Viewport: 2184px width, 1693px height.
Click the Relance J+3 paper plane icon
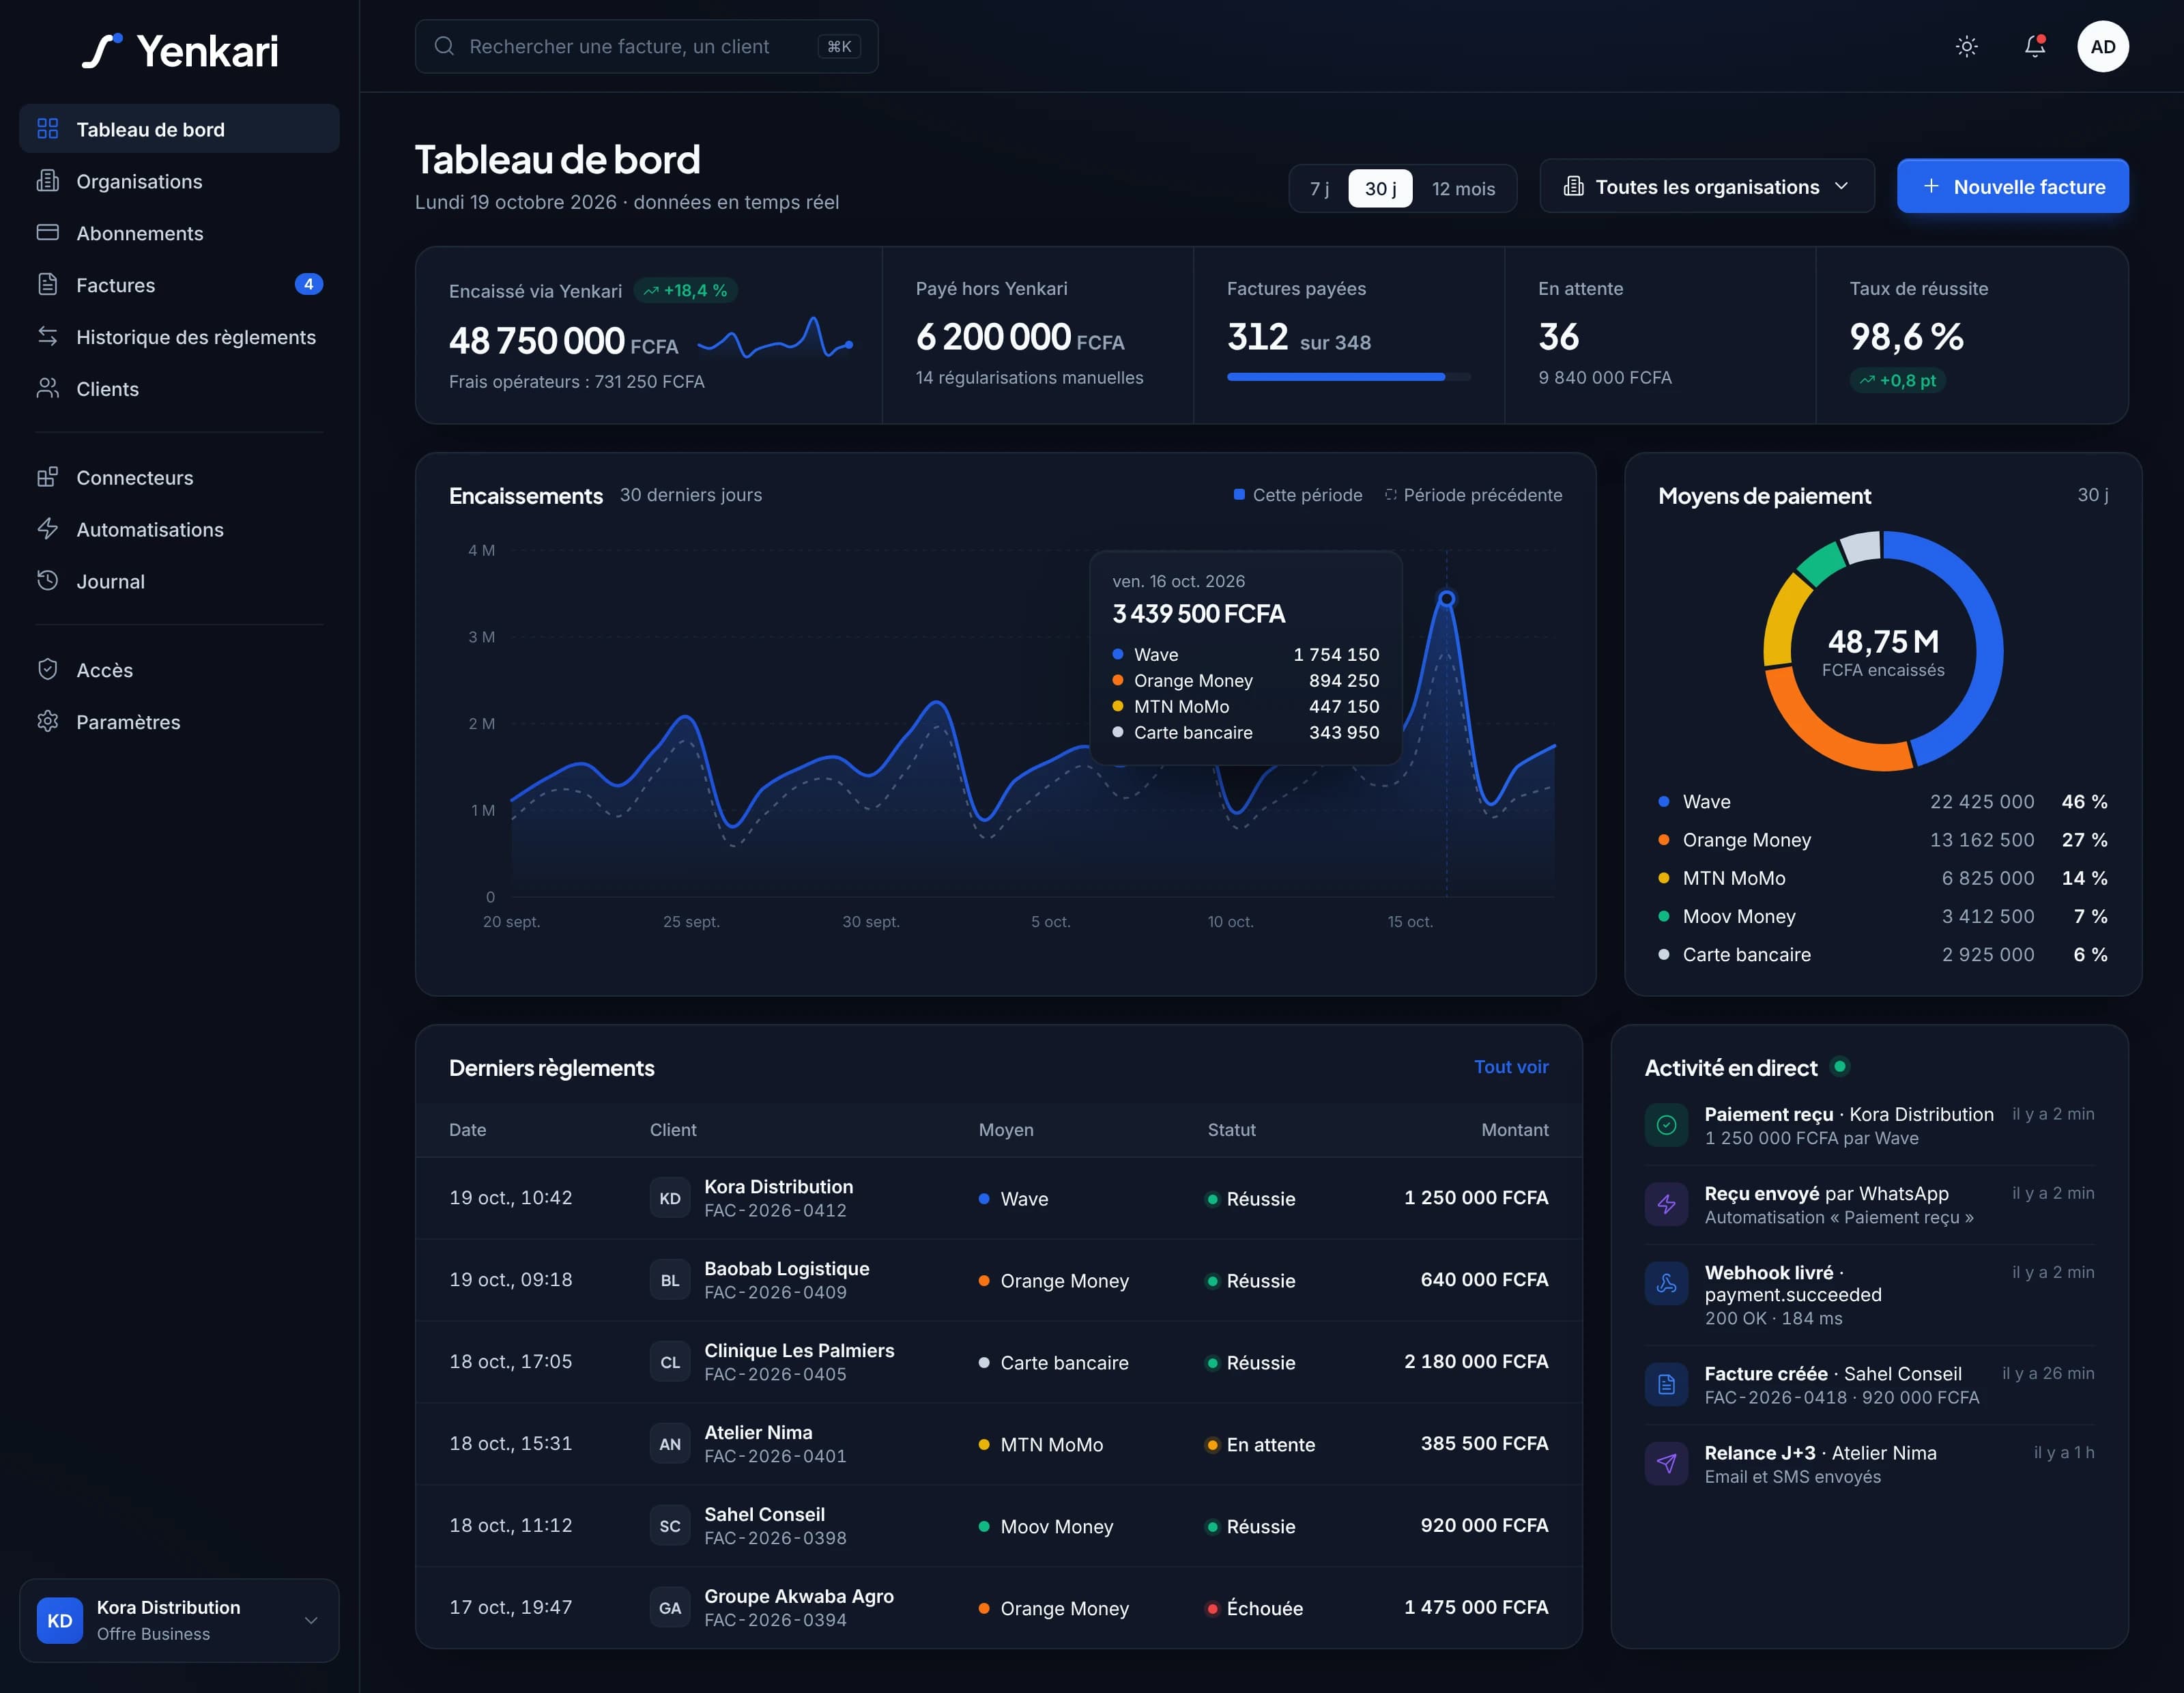pyautogui.click(x=1666, y=1464)
